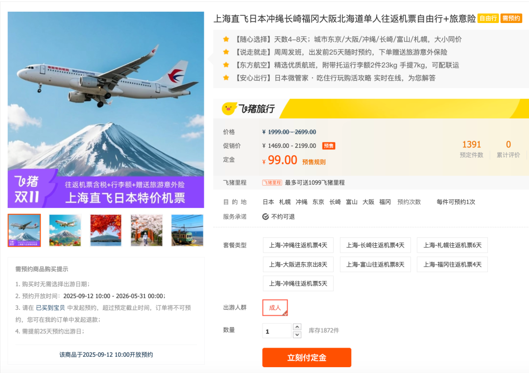Screen dimensions: 529x373
Task: Click the 预售 red badge icon
Action: [329, 146]
